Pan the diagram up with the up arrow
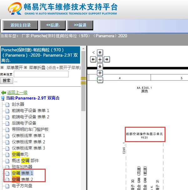 (100, 53)
